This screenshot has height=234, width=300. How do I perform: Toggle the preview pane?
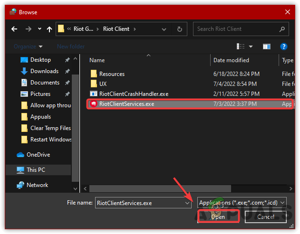click(x=267, y=47)
